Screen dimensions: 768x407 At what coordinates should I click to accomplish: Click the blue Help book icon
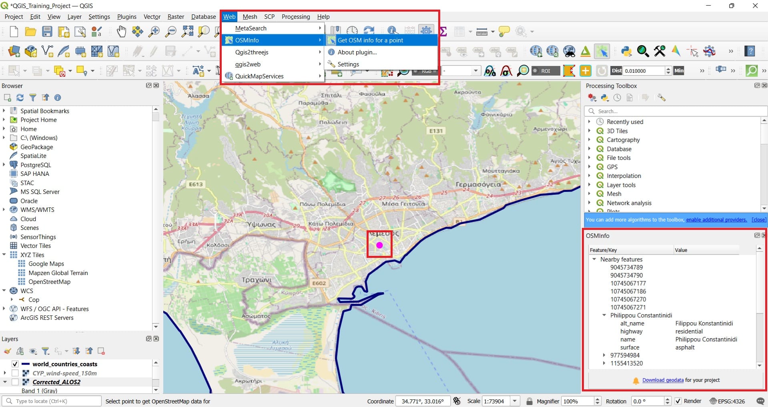point(750,51)
